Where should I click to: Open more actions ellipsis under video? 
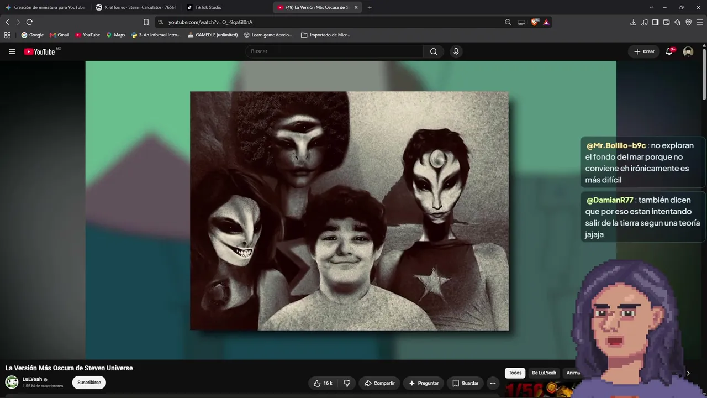(493, 383)
